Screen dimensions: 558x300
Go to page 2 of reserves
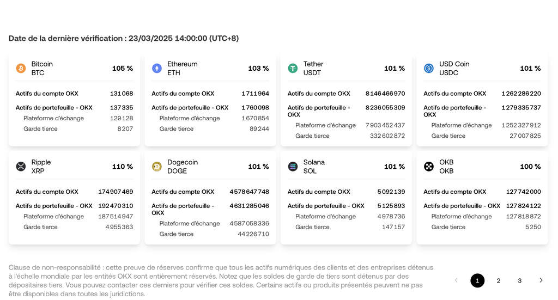click(498, 280)
